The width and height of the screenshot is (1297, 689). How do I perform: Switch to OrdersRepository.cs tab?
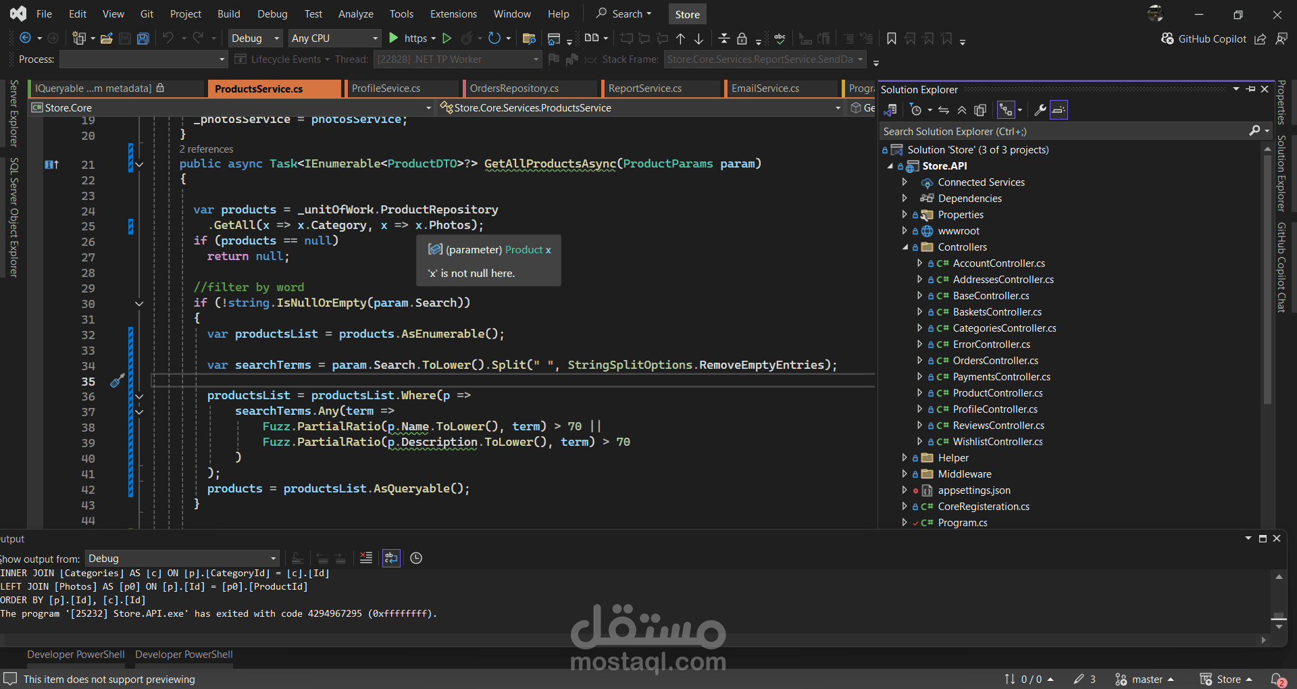click(514, 88)
